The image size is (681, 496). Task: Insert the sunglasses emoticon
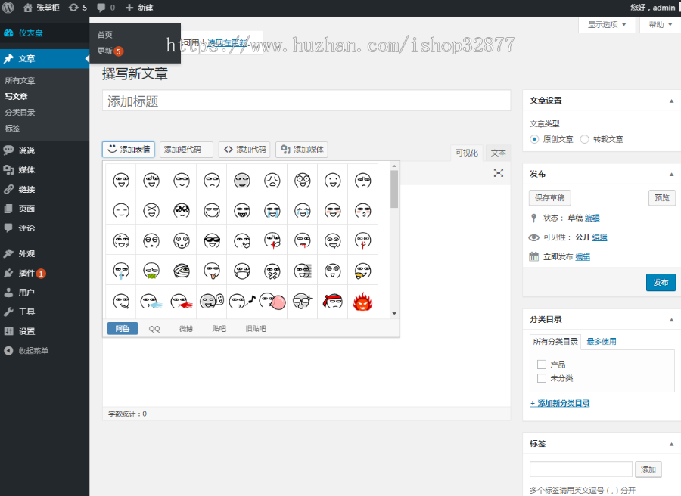click(212, 240)
